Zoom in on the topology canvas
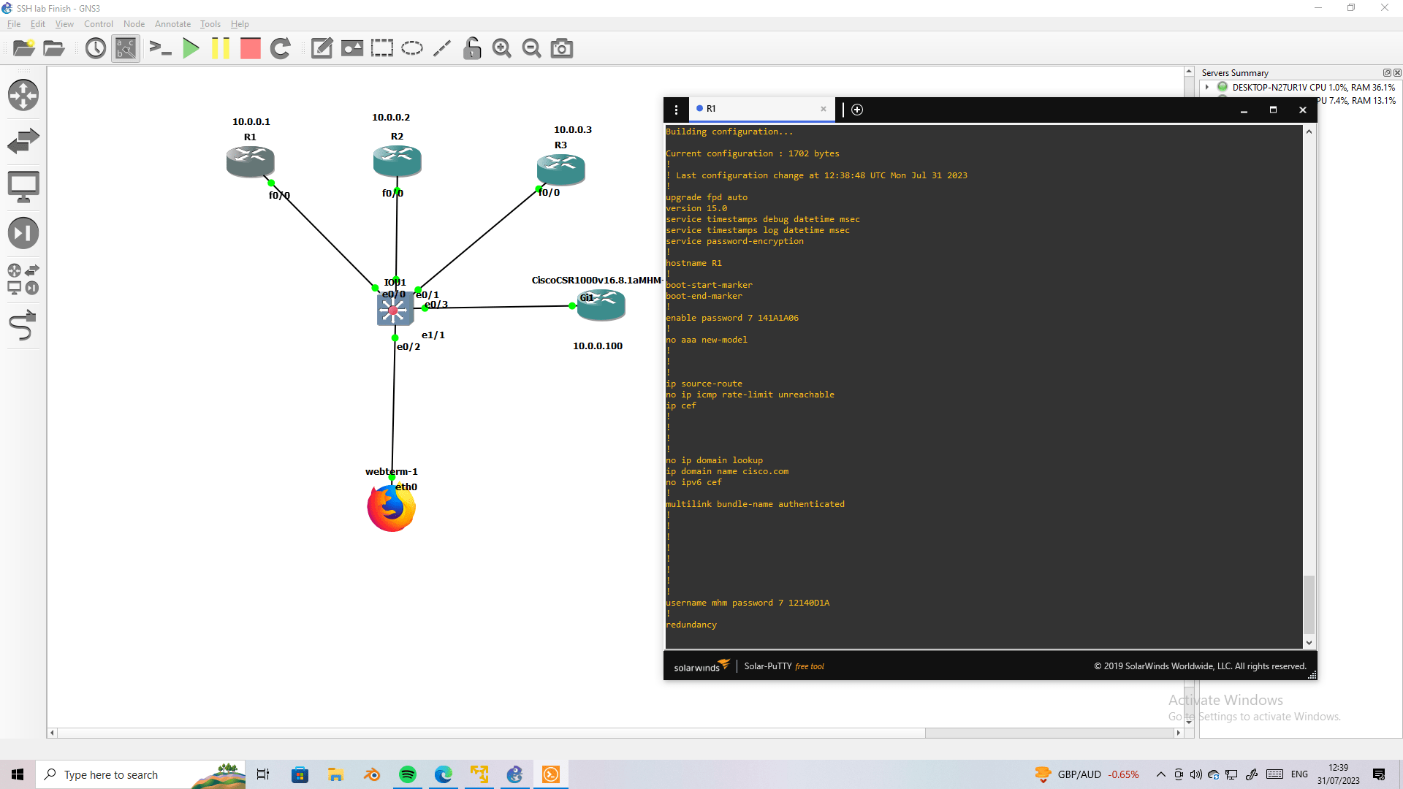The width and height of the screenshot is (1403, 789). (x=501, y=48)
